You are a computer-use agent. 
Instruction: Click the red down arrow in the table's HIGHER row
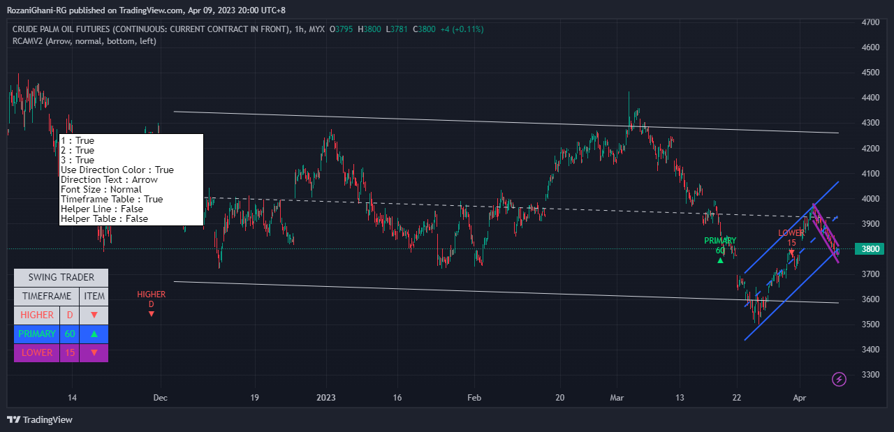pos(94,315)
